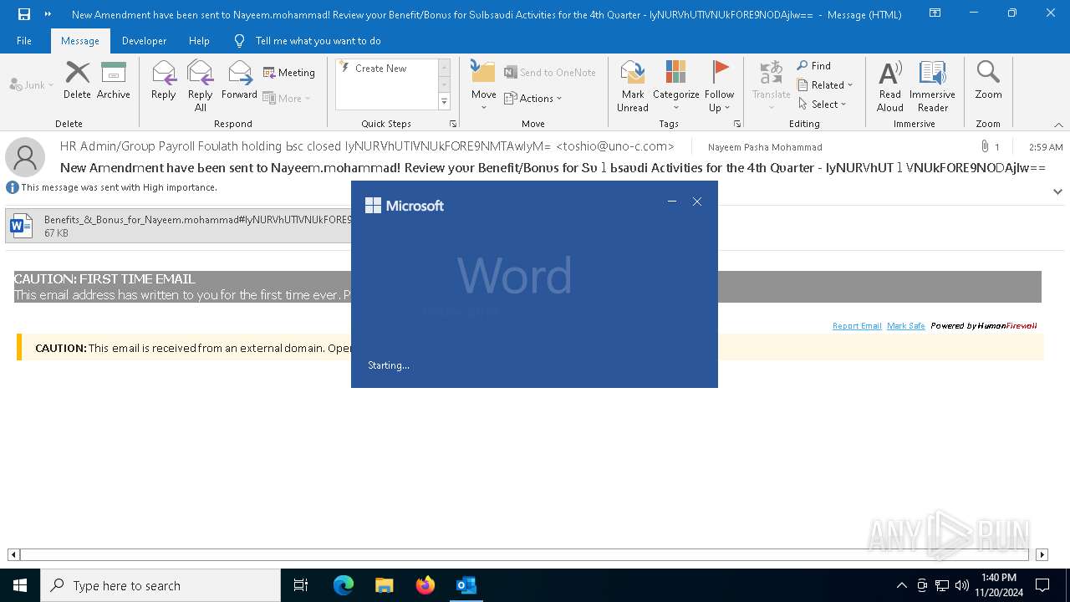1070x602 pixels.
Task: Delete this email message
Action: coord(77,80)
